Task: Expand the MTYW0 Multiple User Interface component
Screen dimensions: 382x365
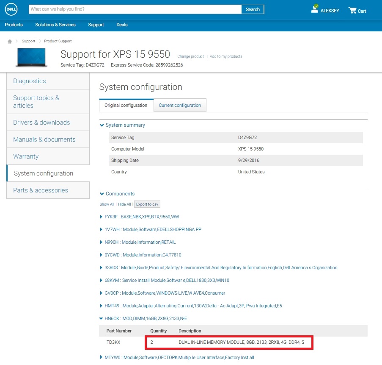Action: (177, 357)
